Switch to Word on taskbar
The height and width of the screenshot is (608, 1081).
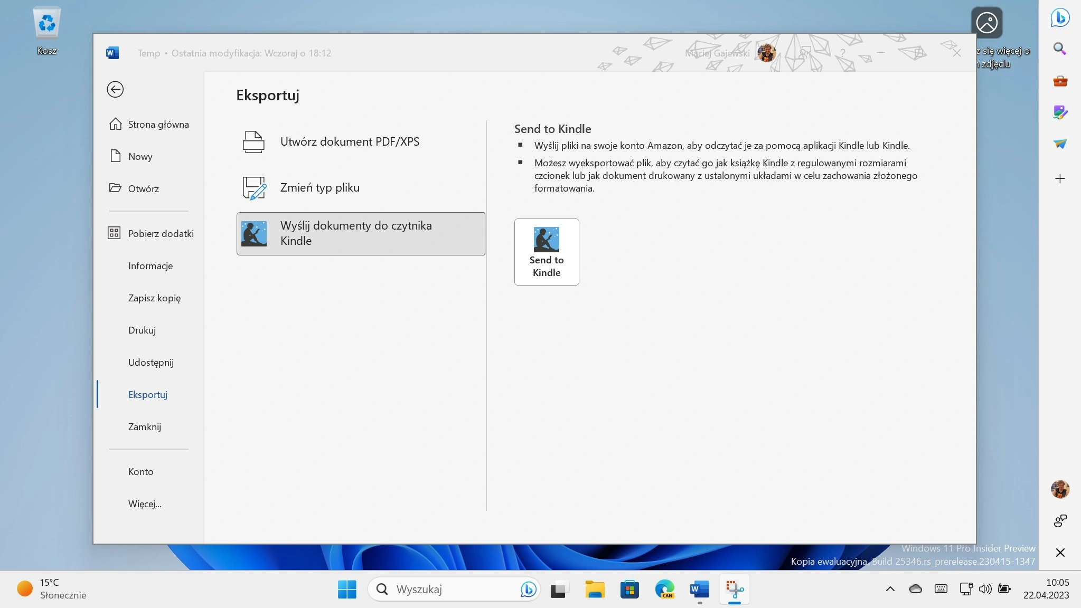(699, 589)
